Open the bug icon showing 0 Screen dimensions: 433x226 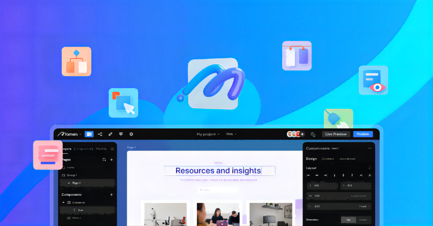(x=313, y=135)
